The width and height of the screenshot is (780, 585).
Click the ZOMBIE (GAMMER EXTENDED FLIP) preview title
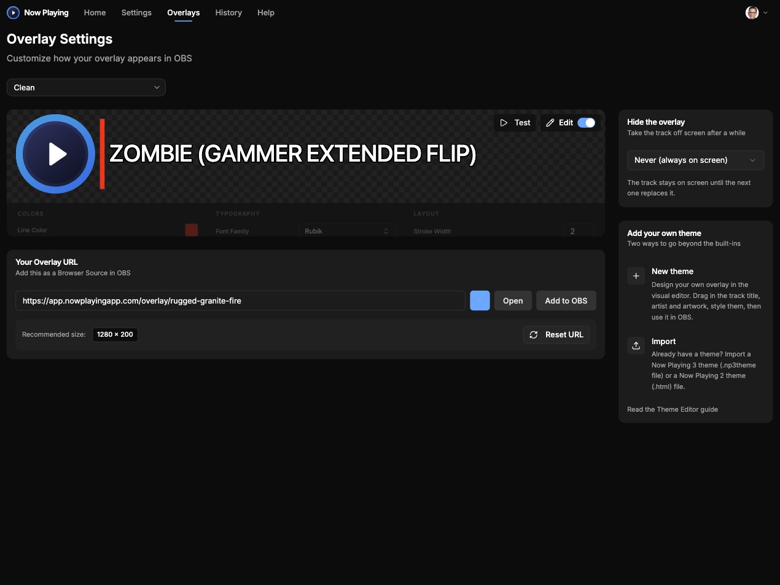(x=293, y=154)
